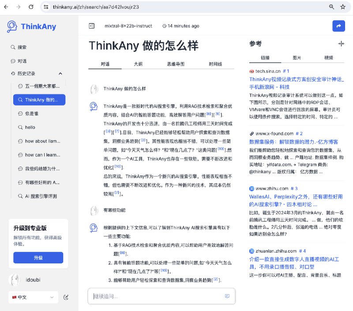
Task: Click the www.zhihu.com #3 source label
Action: pos(274,188)
